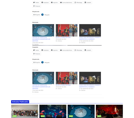Share on Facebook under Compártelo heading

[x=45, y=50]
